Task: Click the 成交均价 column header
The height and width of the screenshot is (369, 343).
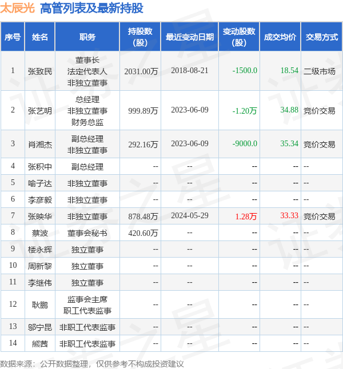Action: point(280,37)
